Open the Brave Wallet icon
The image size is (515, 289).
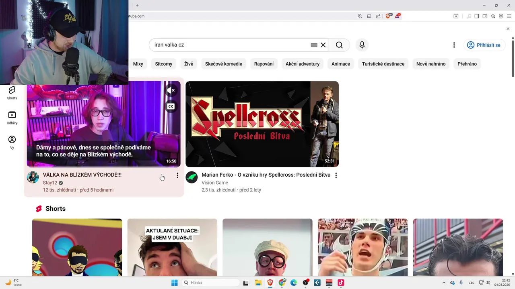click(x=485, y=16)
